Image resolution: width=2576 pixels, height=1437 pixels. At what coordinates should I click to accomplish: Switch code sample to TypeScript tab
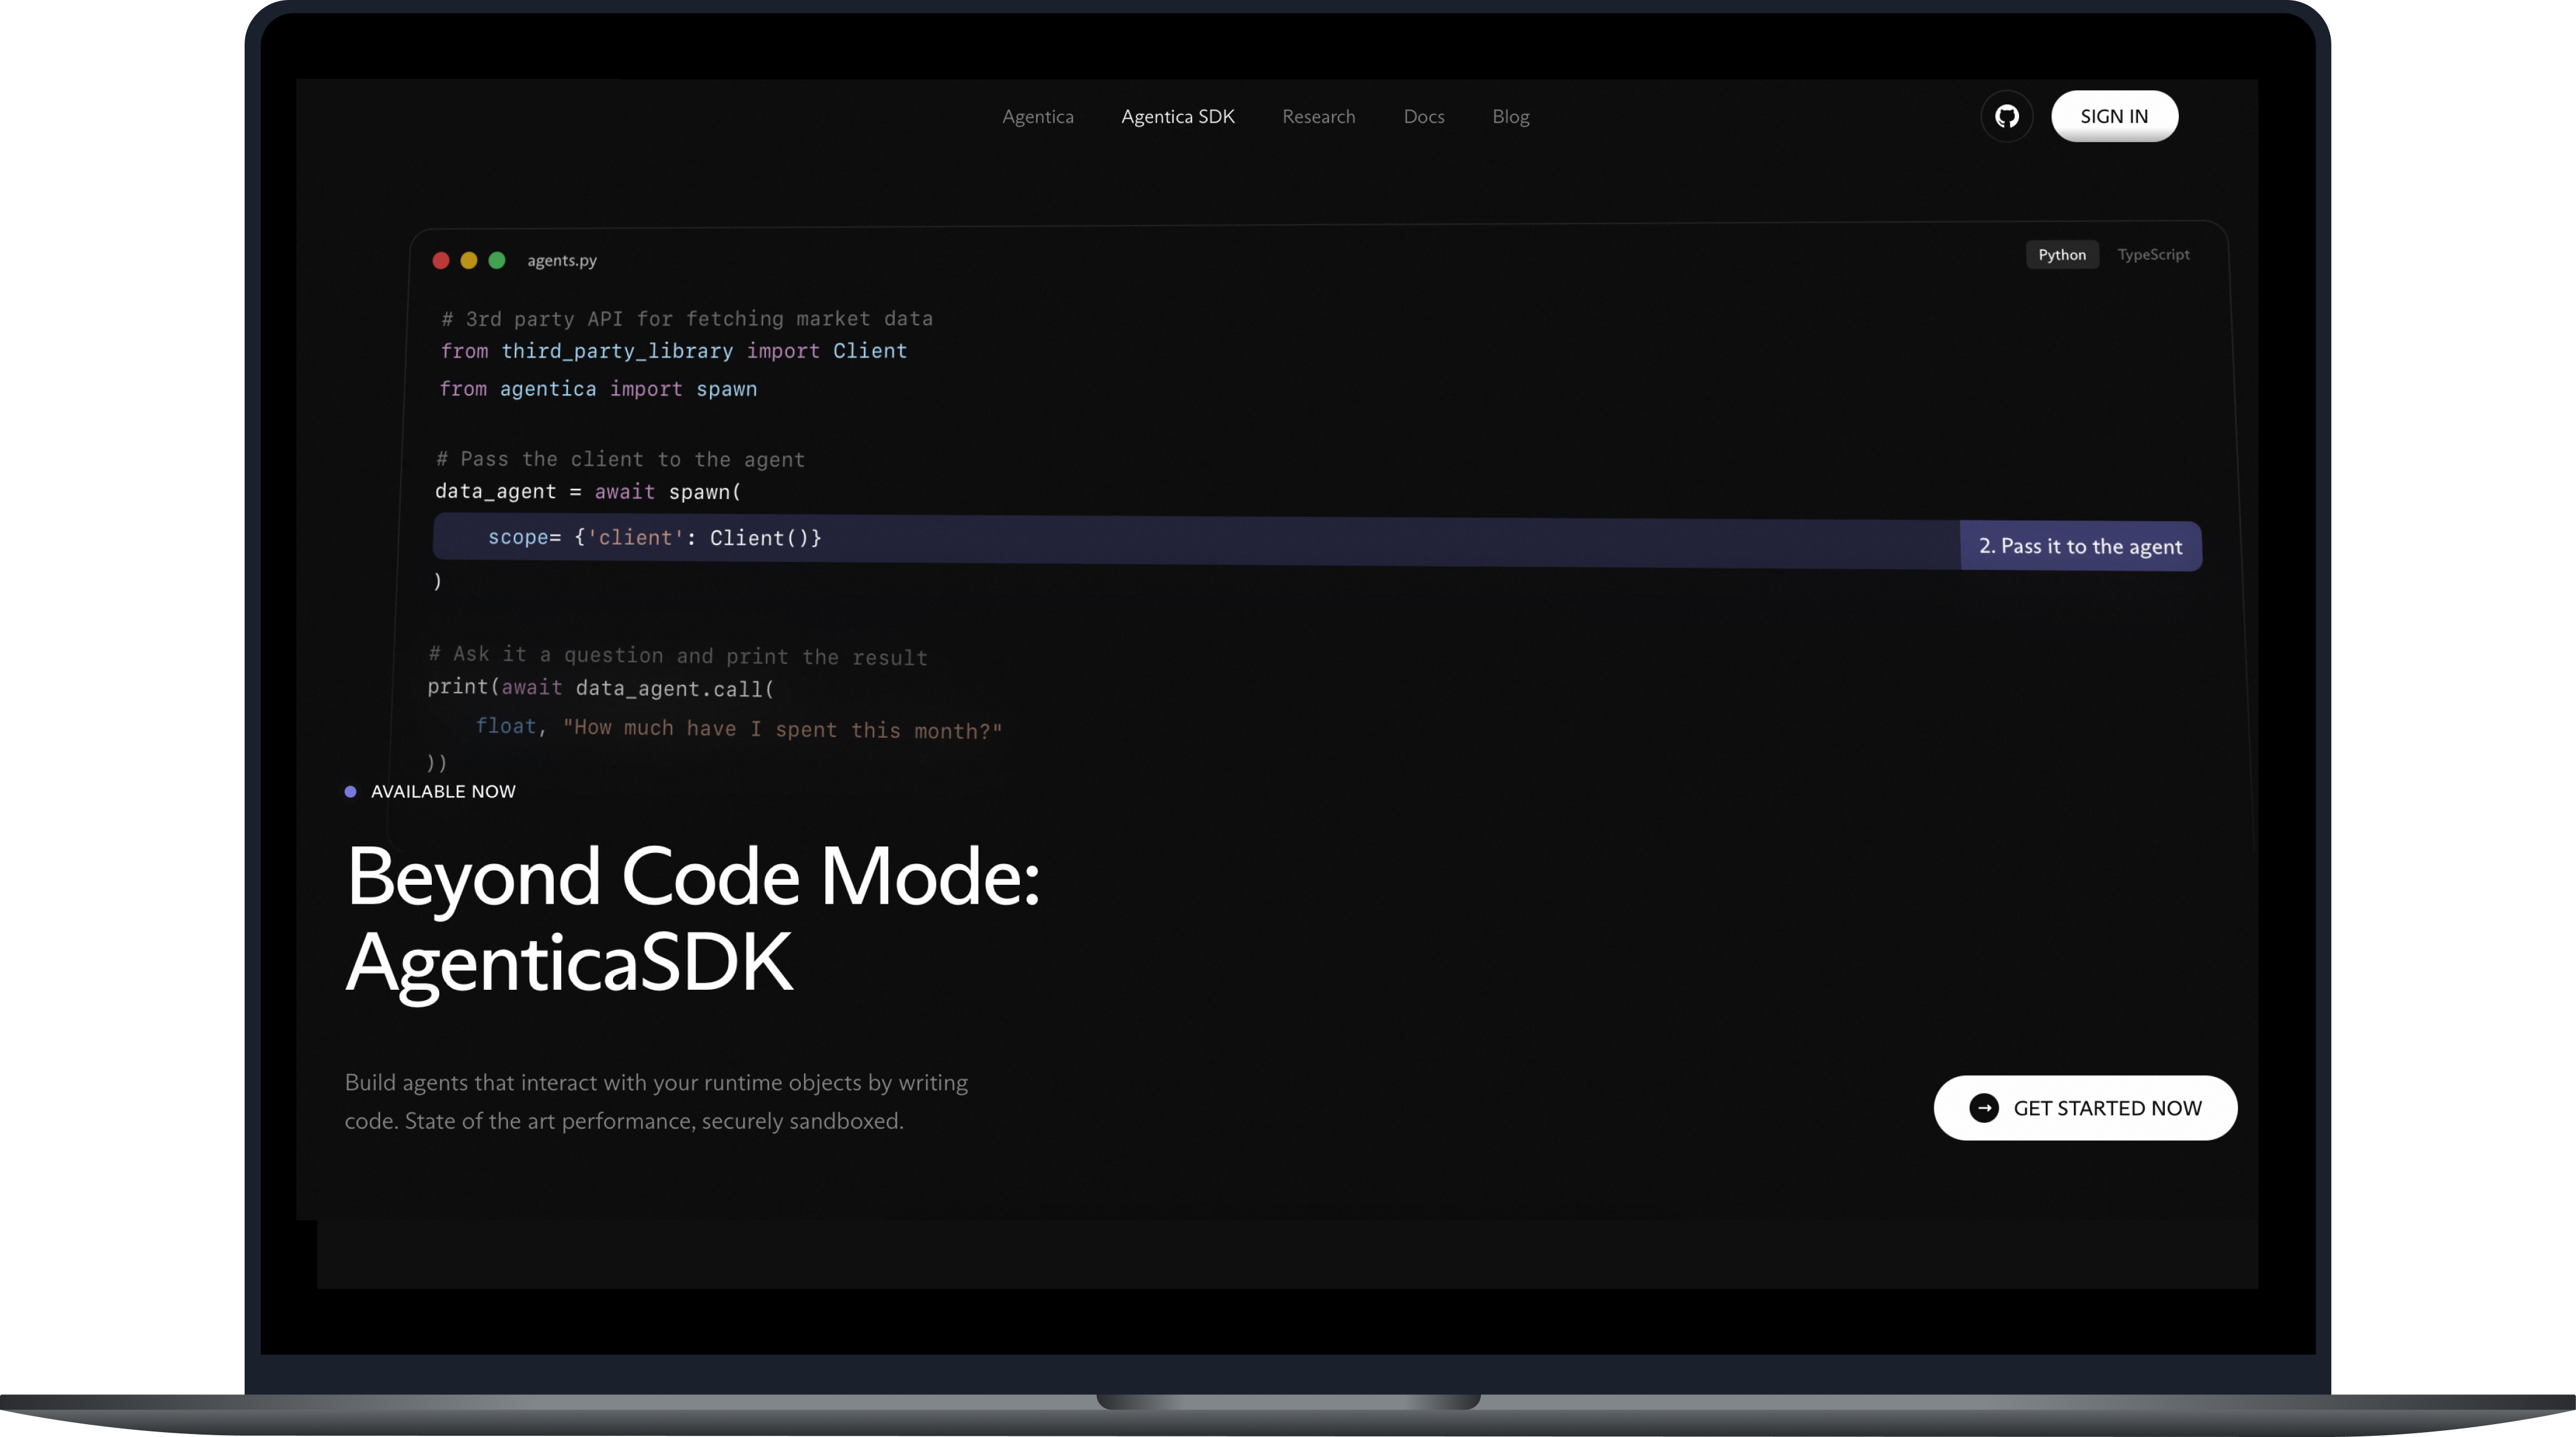(x=2153, y=254)
